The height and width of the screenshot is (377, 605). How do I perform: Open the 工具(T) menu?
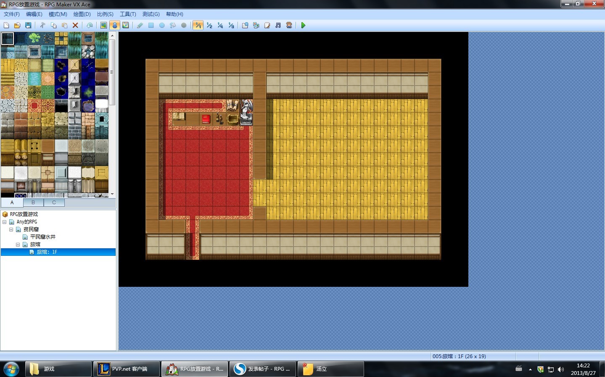pyautogui.click(x=128, y=14)
